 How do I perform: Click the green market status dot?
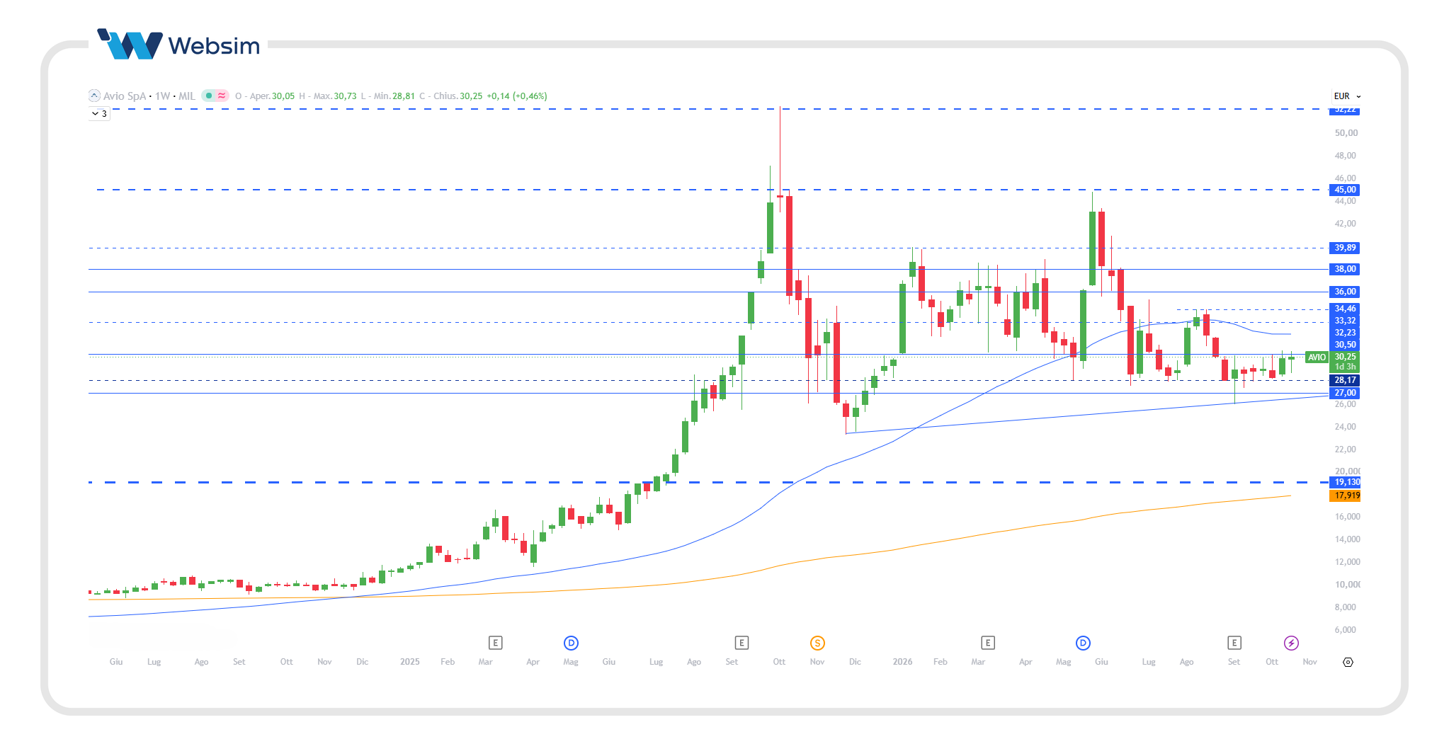209,96
